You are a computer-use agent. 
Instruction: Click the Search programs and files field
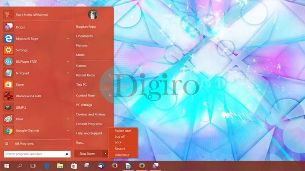pyautogui.click(x=37, y=154)
